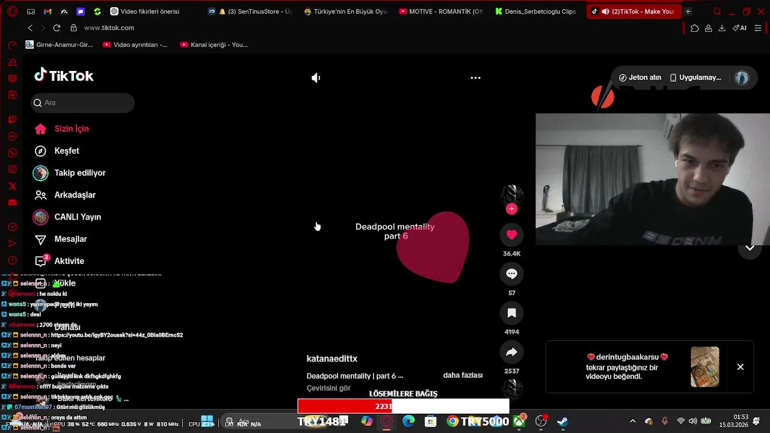This screenshot has width=770, height=433.
Task: Open the katanaedittx username link
Action: point(332,358)
